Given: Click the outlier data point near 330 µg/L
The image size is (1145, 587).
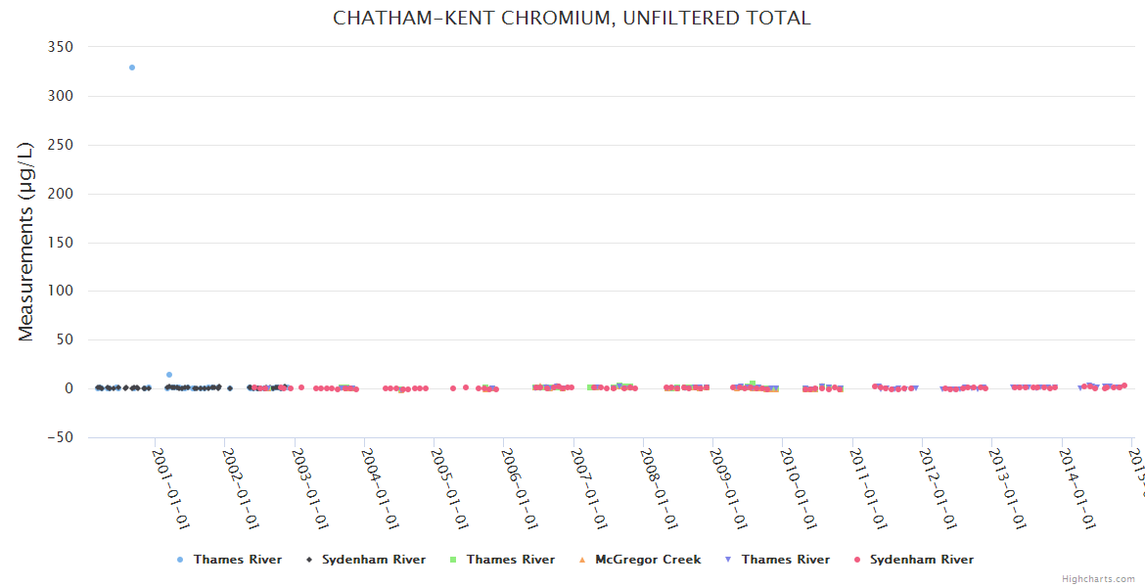Looking at the screenshot, I should [132, 68].
